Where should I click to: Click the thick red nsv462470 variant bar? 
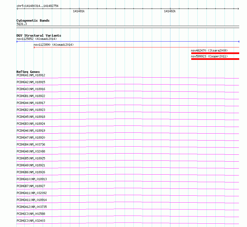[x=215, y=53]
